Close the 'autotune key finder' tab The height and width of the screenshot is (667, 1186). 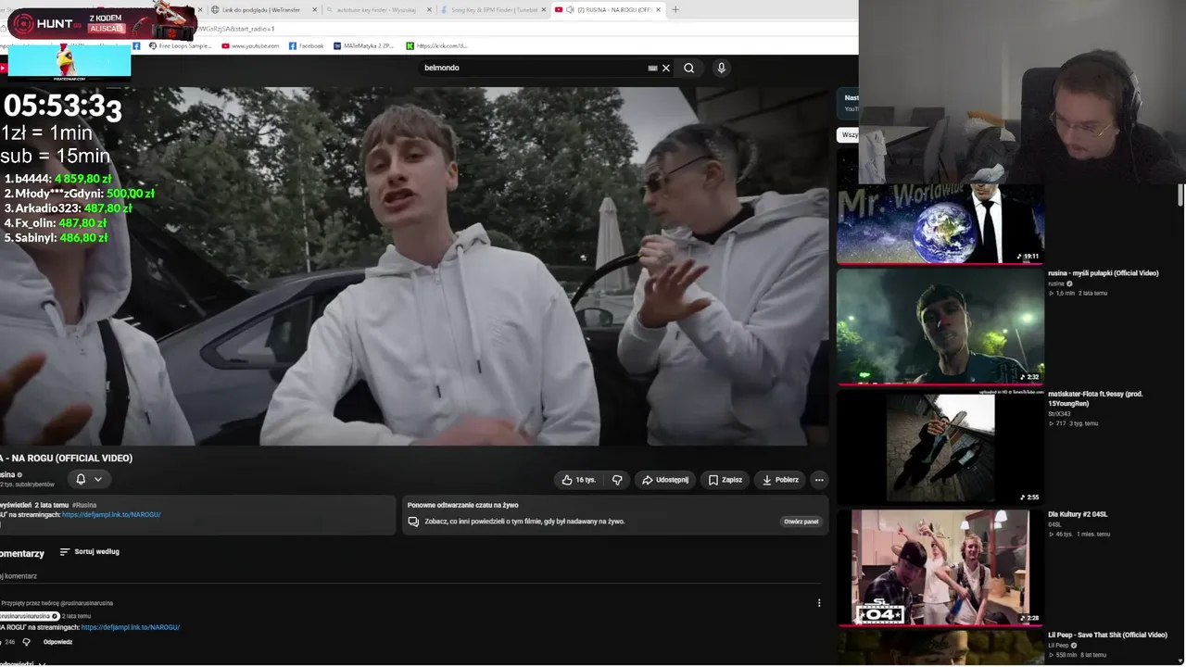429,9
